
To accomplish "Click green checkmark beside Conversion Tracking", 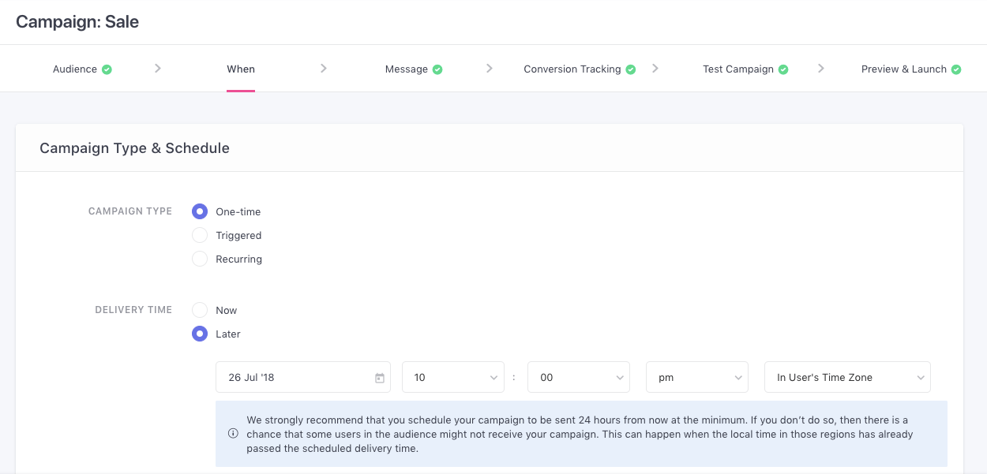I will click(631, 69).
